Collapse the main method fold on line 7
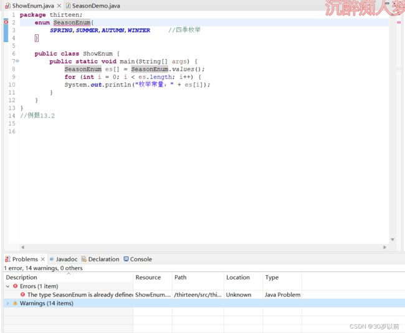 (x=17, y=61)
